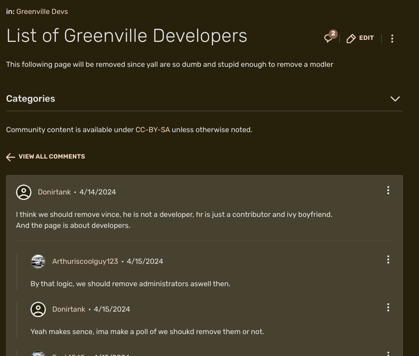This screenshot has height=356, width=419.
Task: Click the VIEW ALL COMMENTS label
Action: pyautogui.click(x=51, y=156)
